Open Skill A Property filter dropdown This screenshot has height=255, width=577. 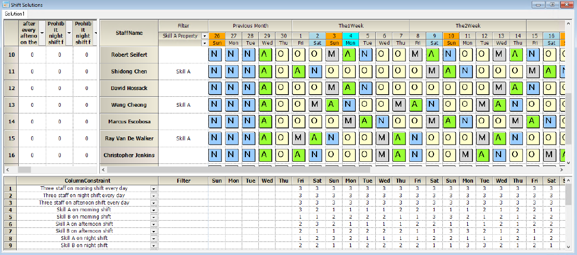(205, 36)
